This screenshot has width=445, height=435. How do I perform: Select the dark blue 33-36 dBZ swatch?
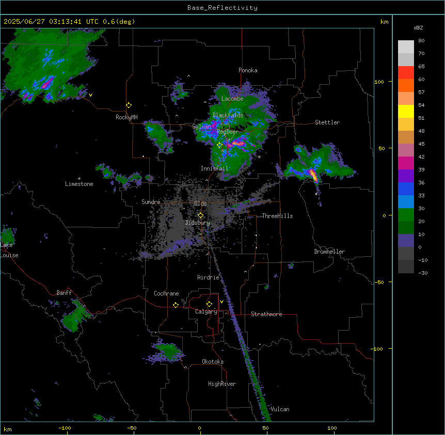[x=406, y=189]
